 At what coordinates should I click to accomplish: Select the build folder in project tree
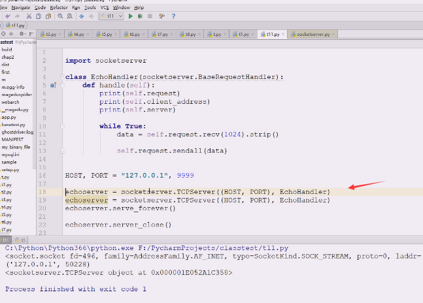point(7,50)
